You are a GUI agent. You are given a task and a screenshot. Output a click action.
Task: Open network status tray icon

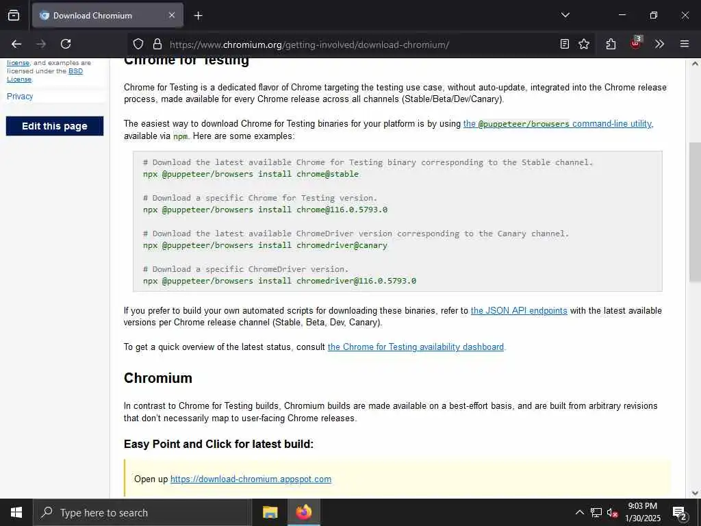pyautogui.click(x=596, y=512)
